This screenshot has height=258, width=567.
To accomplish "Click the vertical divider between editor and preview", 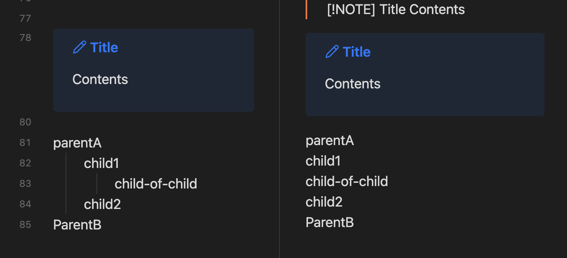I will [x=279, y=129].
